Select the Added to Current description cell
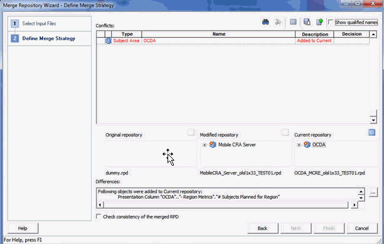The height and width of the screenshot is (244, 384). pos(315,41)
